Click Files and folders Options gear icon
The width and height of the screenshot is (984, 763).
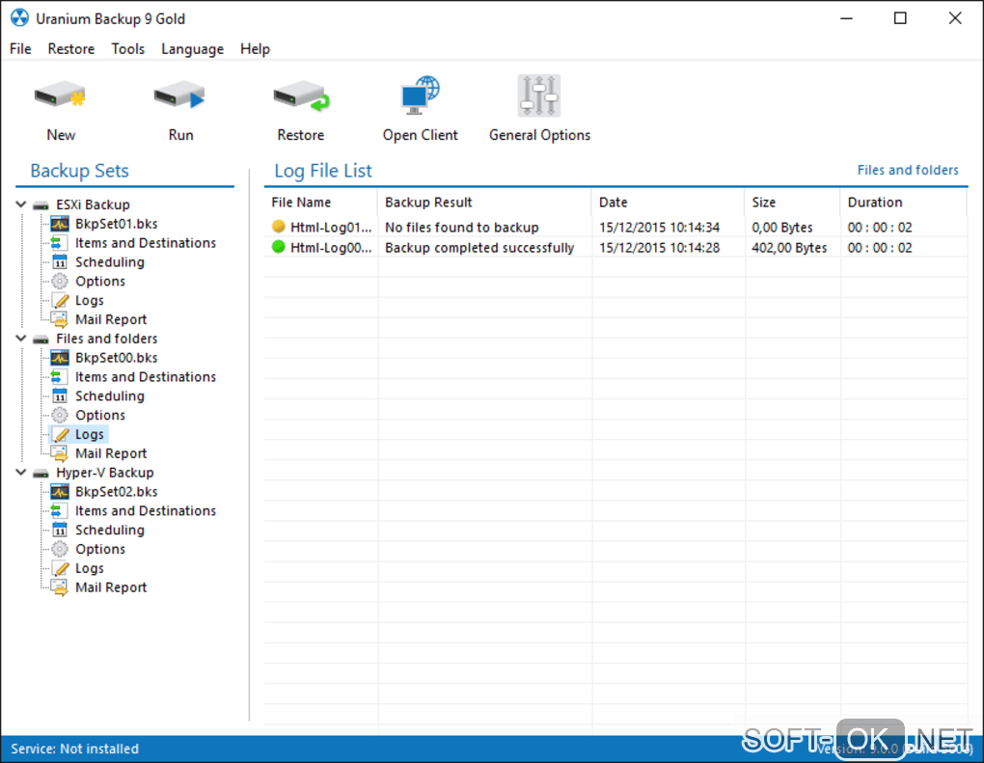pyautogui.click(x=60, y=416)
